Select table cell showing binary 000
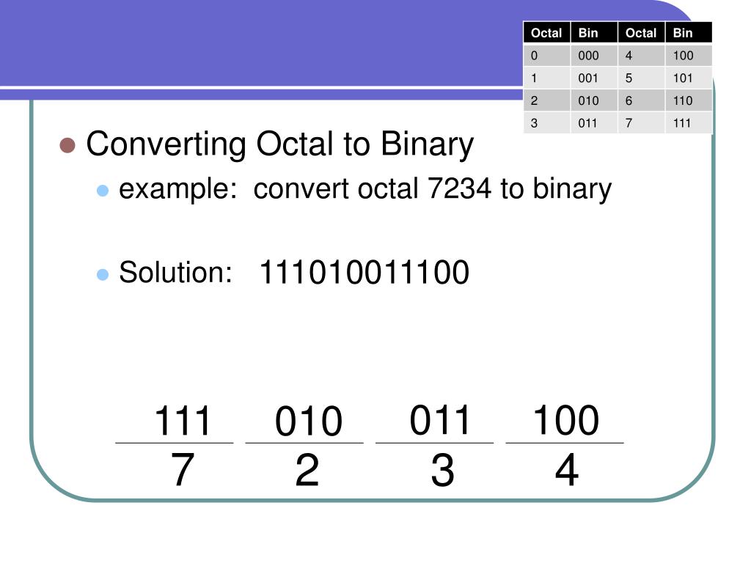Viewport: 751px width, 563px height. (x=594, y=56)
